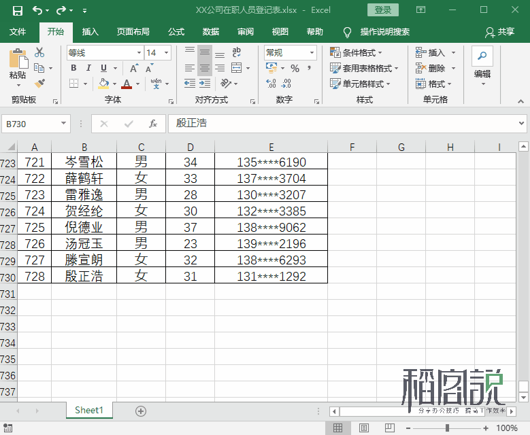Image resolution: width=530 pixels, height=435 pixels.
Task: Switch to Page Layout view icon
Action: (x=364, y=428)
